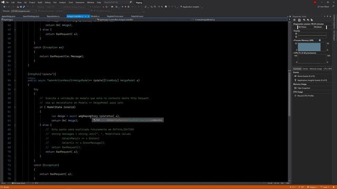Click the Process Memory usage graph
Viewport: 337px width, 189px height.
coord(312,47)
